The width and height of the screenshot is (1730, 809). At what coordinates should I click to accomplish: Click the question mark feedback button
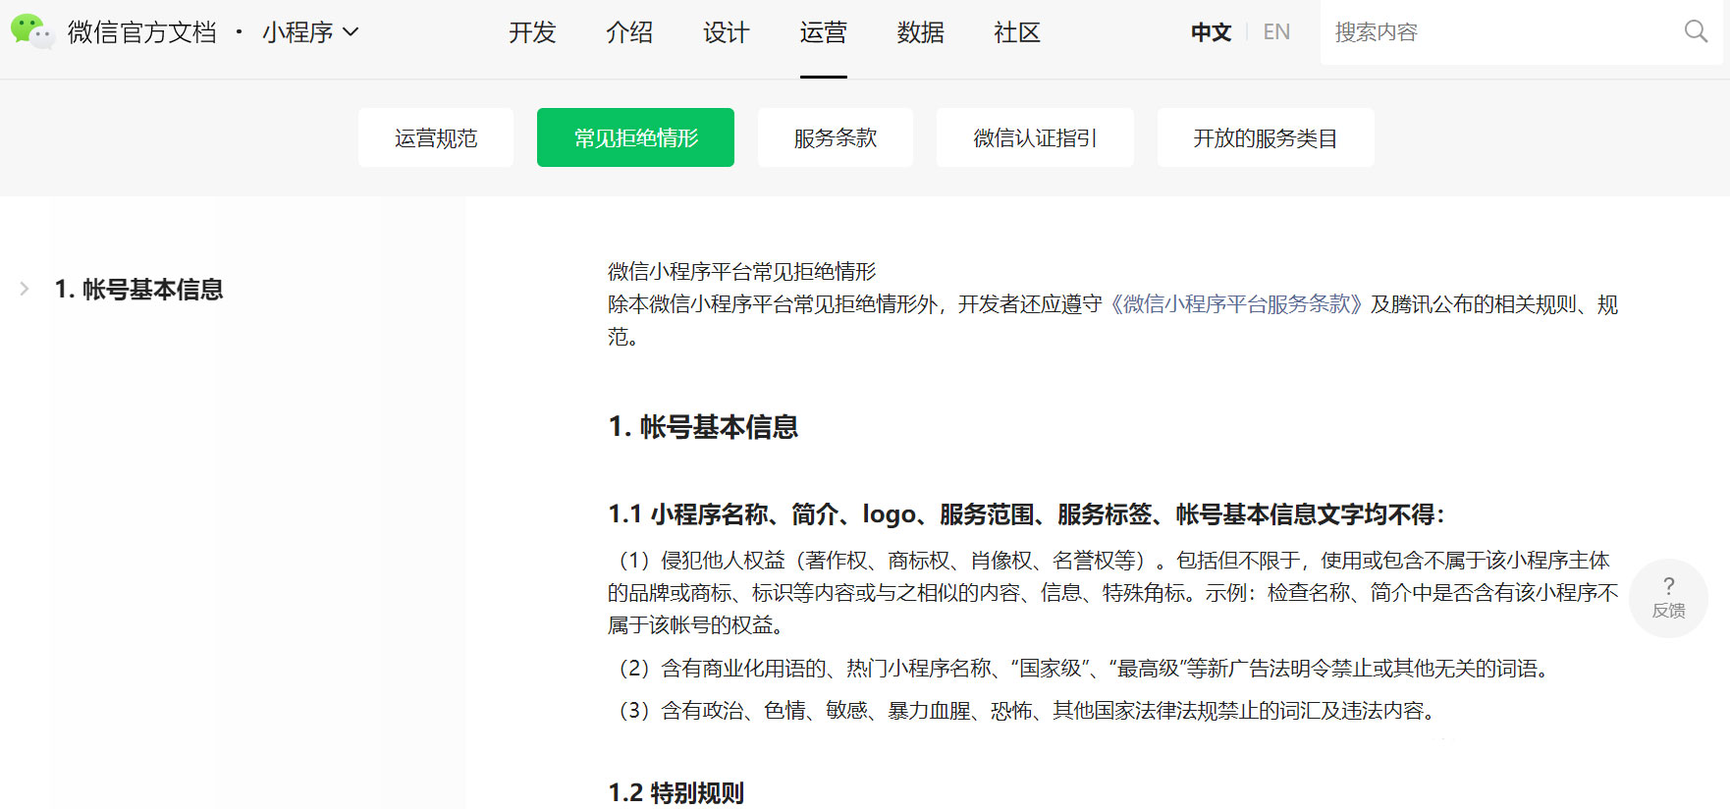[x=1668, y=598]
